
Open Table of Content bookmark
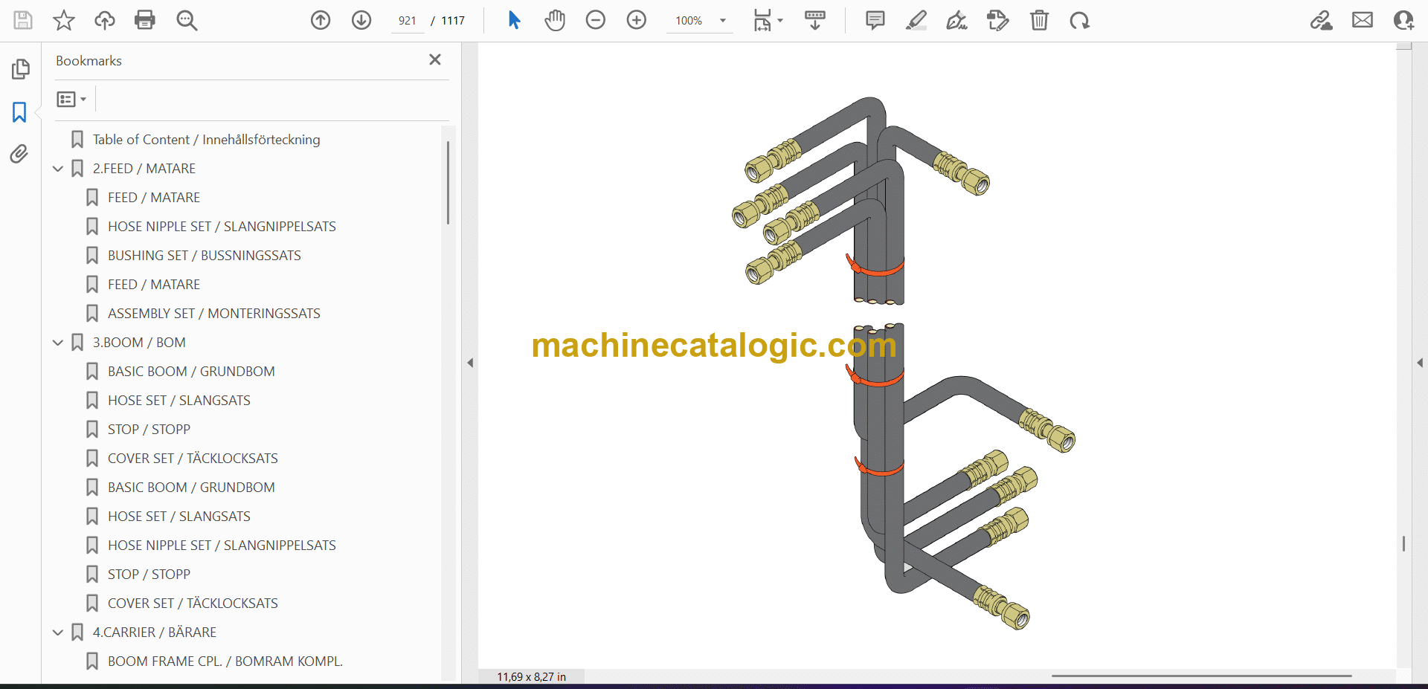click(x=206, y=140)
